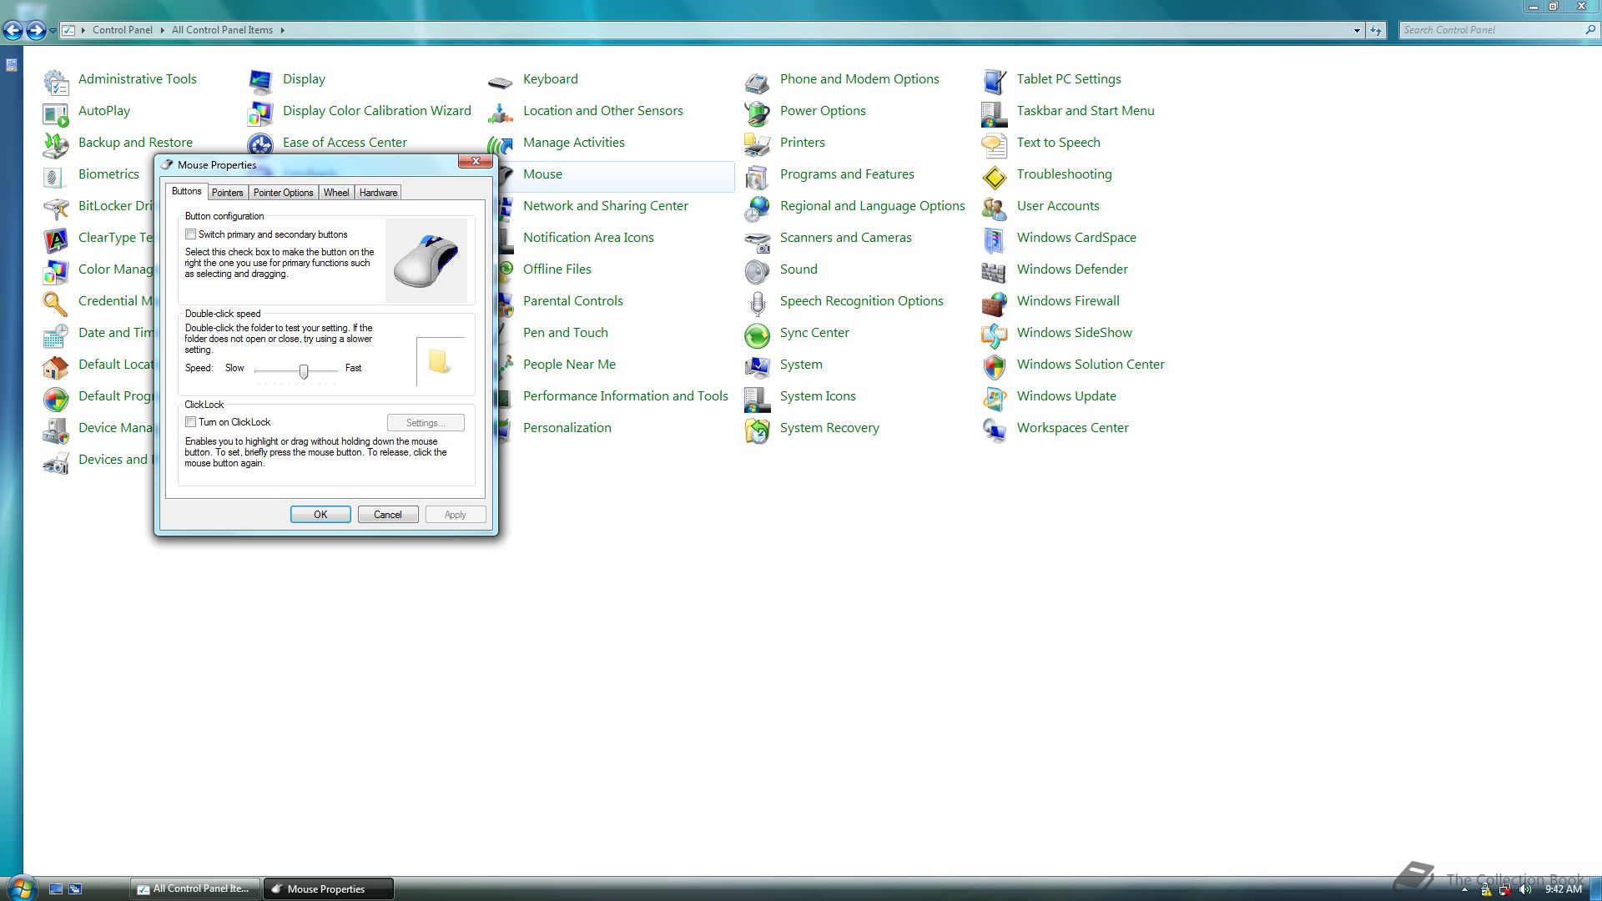Click the Apply button

pyautogui.click(x=456, y=515)
